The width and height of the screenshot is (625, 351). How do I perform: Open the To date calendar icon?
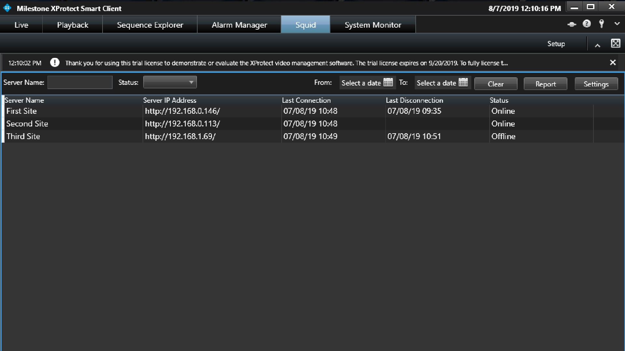point(463,83)
